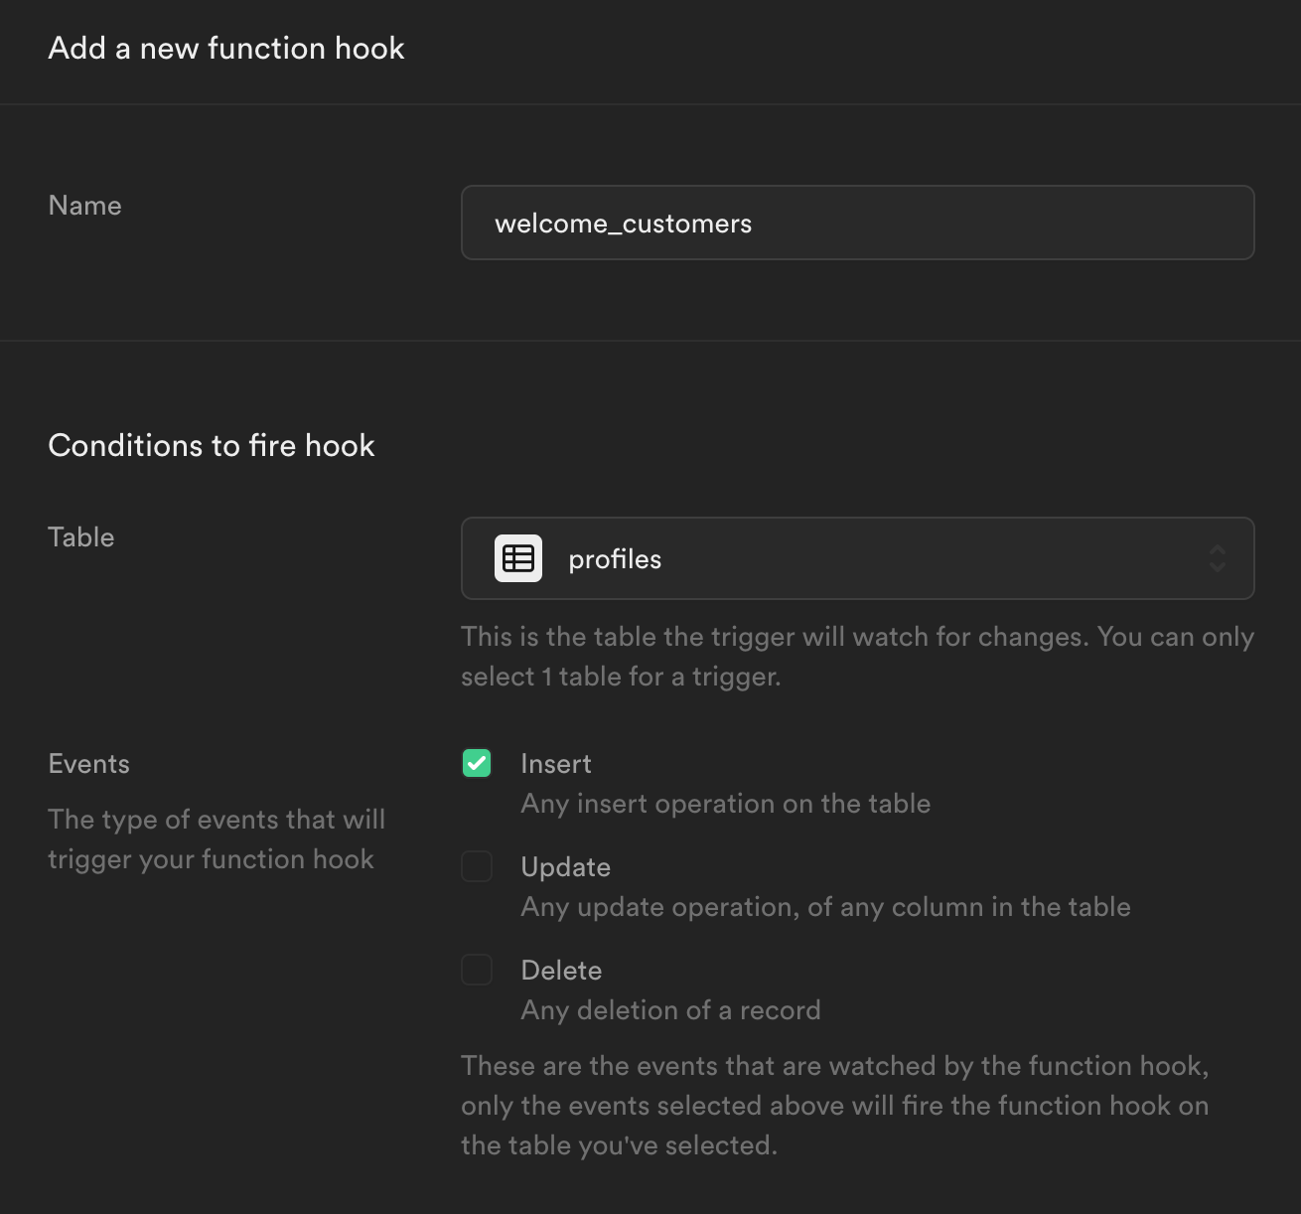The width and height of the screenshot is (1301, 1214).
Task: Click the Delete event label
Action: (x=561, y=970)
